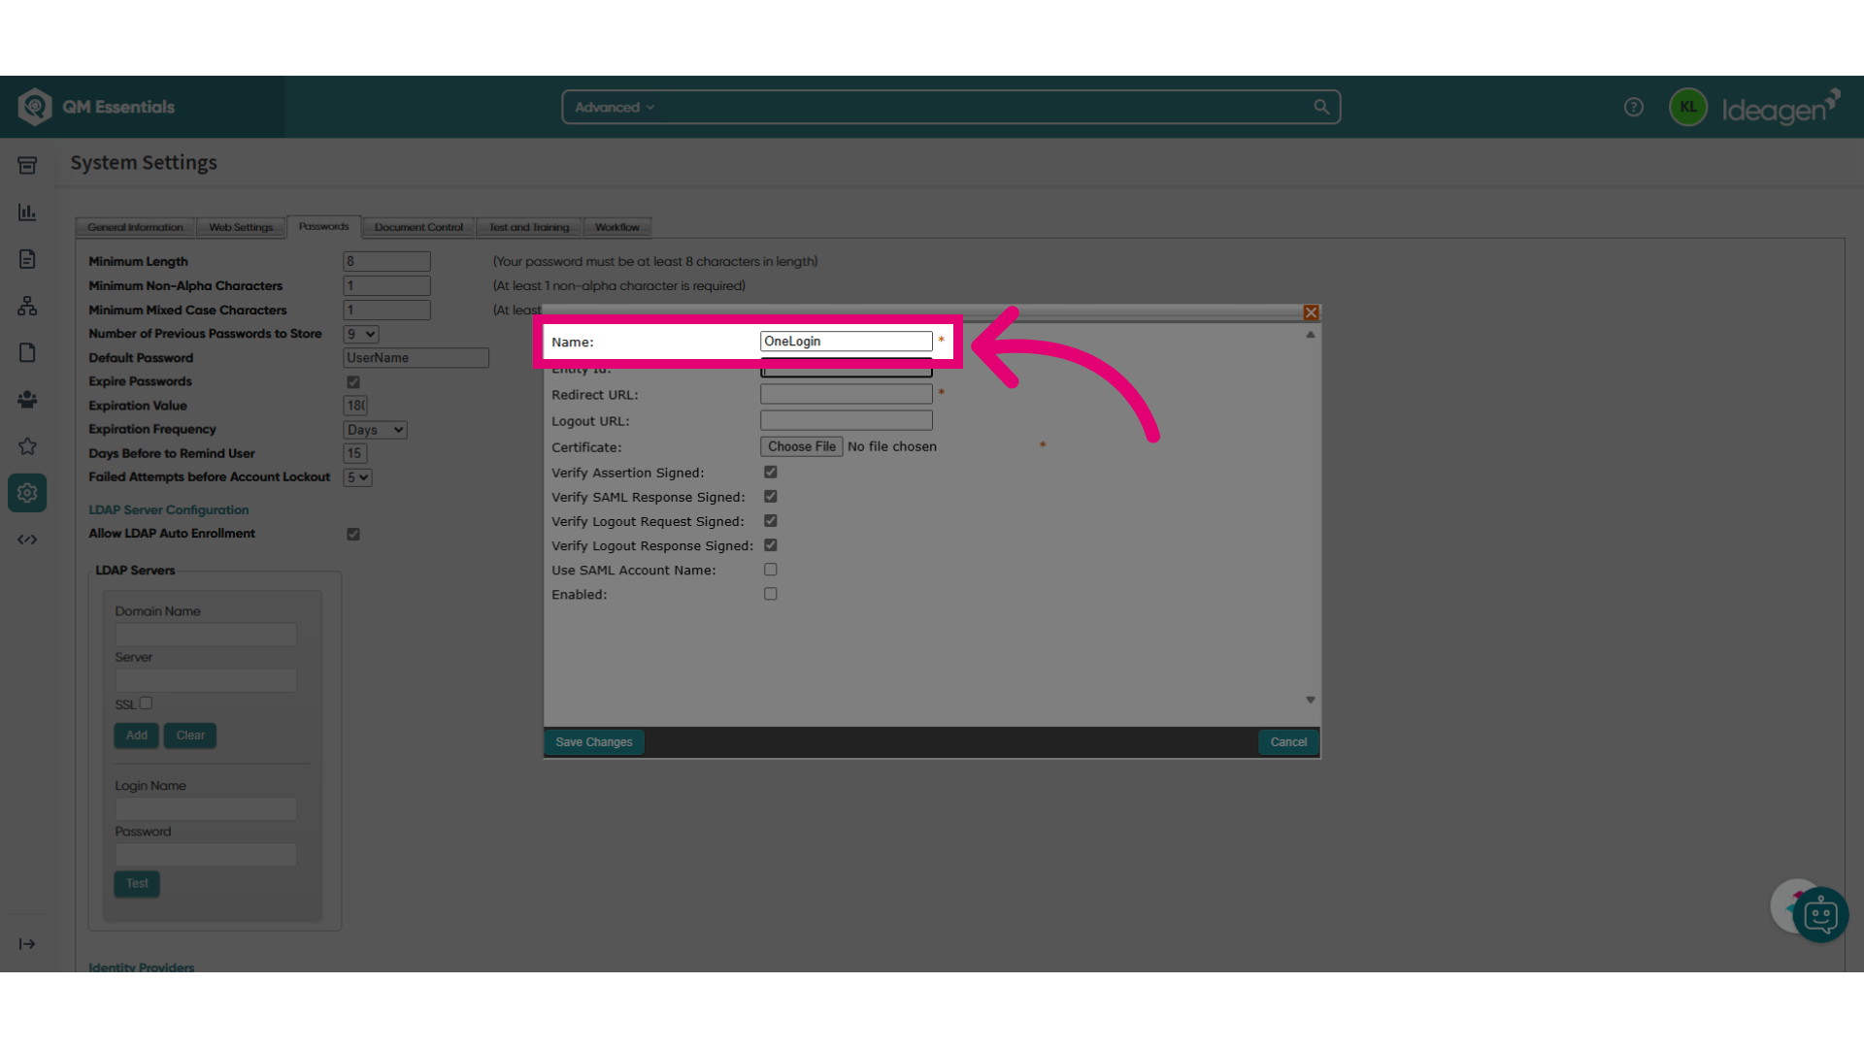Switch to the Document Control tab
The image size is (1864, 1048).
tap(418, 227)
